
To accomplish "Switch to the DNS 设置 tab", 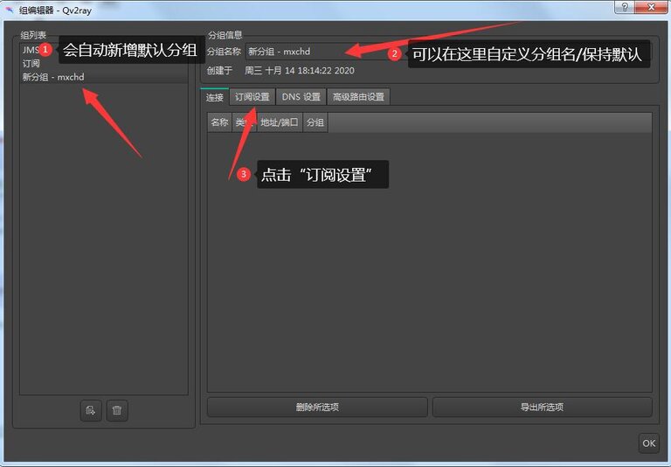I will pyautogui.click(x=301, y=97).
